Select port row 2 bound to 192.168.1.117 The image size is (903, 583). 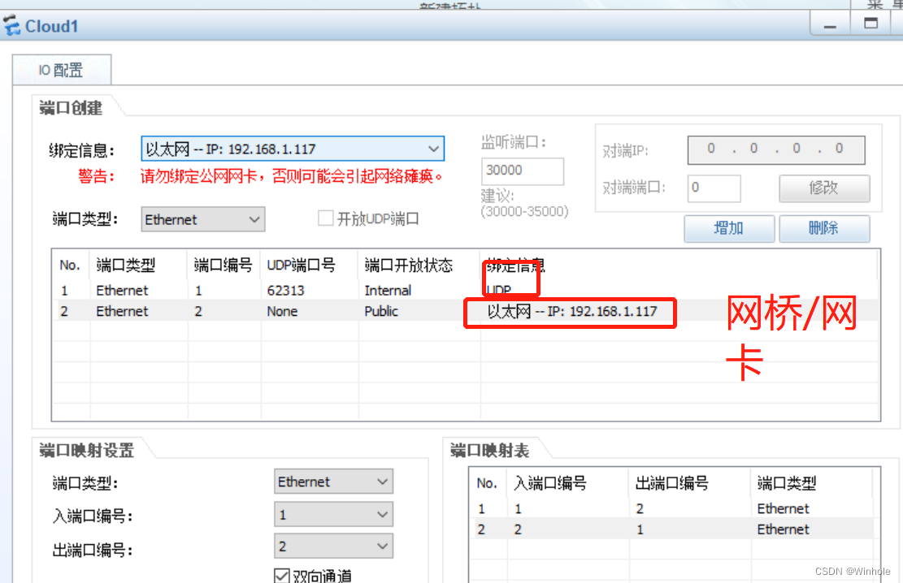coord(244,311)
